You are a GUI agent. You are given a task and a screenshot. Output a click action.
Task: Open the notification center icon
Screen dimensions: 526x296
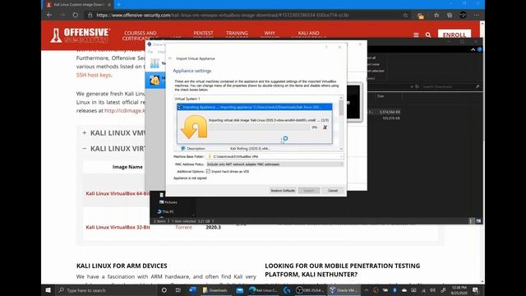point(475,290)
